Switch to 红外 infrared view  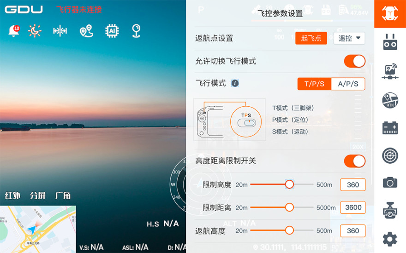(13, 195)
